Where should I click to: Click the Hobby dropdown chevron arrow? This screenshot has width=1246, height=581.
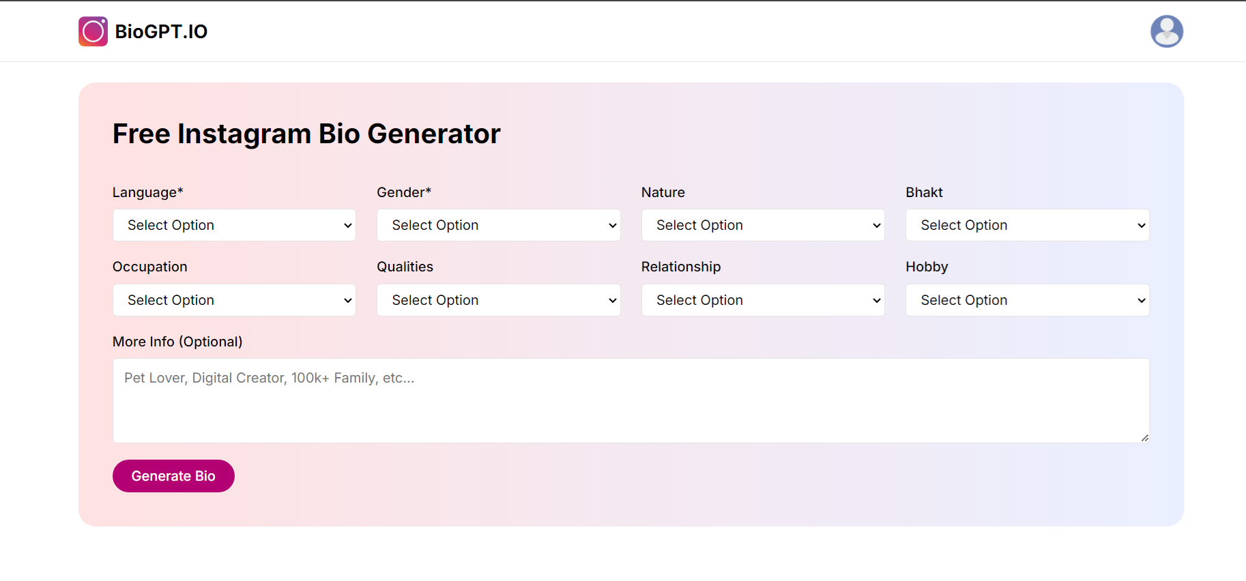coord(1141,301)
